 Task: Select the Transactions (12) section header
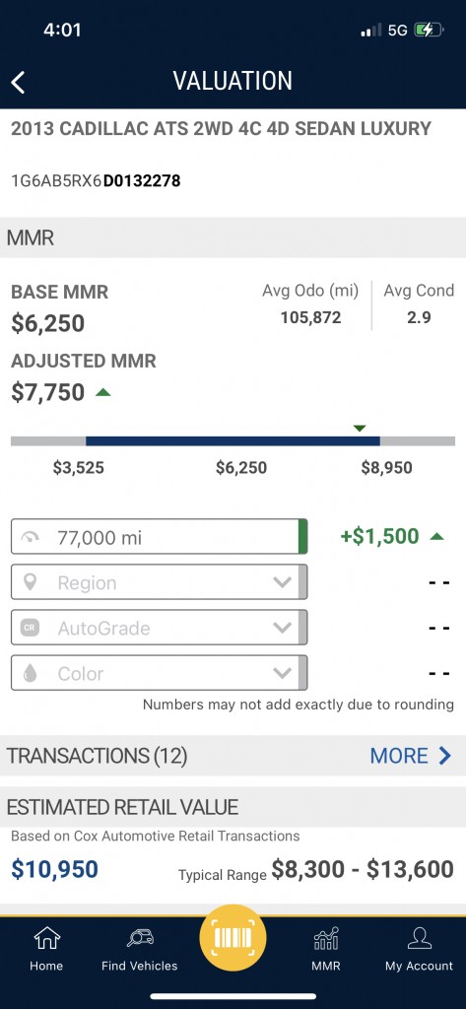(x=98, y=756)
